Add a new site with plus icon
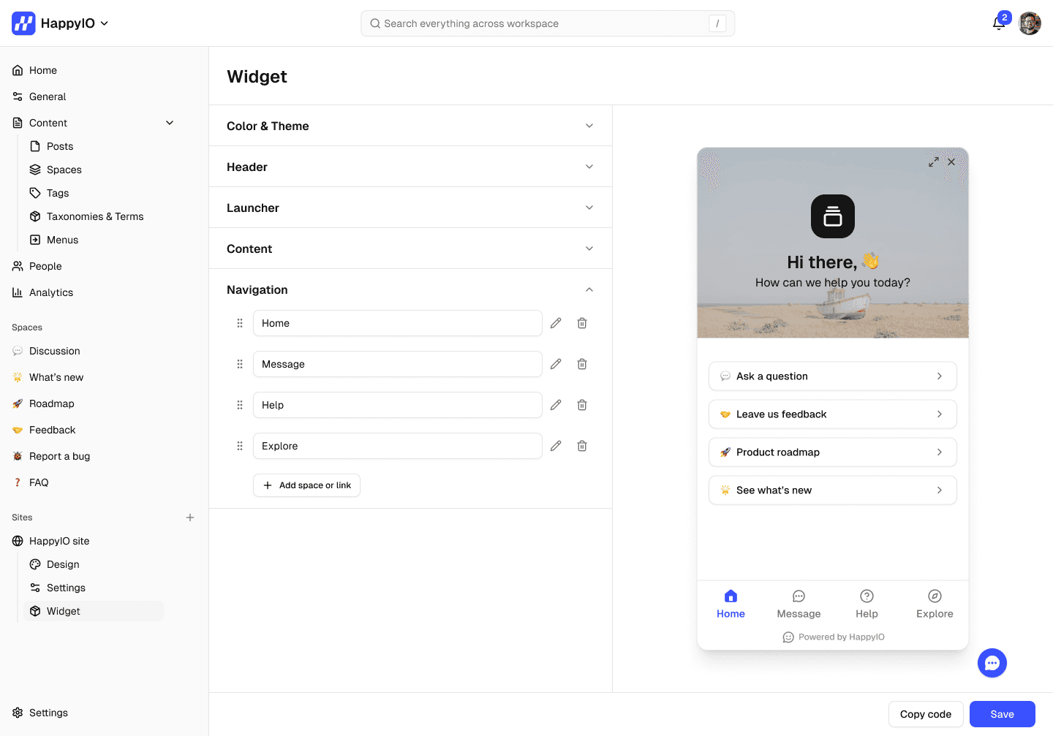This screenshot has width=1053, height=736. [x=190, y=517]
